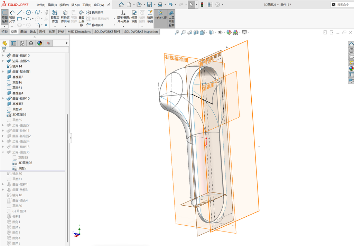Click Convert Entities (转换实体引用)
The image size is (354, 246).
pos(65,17)
